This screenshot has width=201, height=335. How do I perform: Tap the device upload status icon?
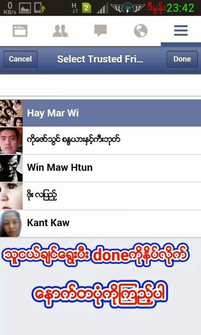[40, 8]
